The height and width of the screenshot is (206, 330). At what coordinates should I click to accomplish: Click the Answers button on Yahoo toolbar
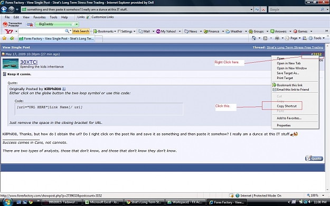(x=278, y=31)
